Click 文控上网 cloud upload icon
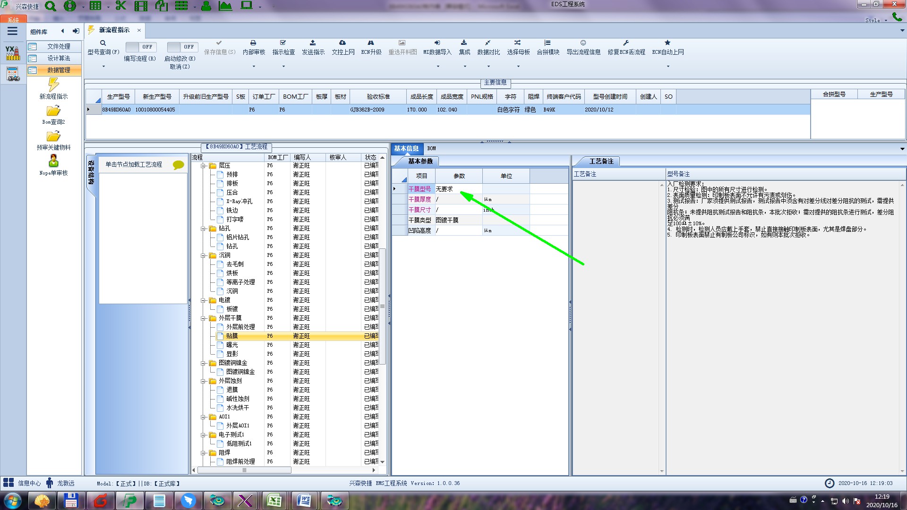Screen dimensions: 907x510 click(342, 43)
